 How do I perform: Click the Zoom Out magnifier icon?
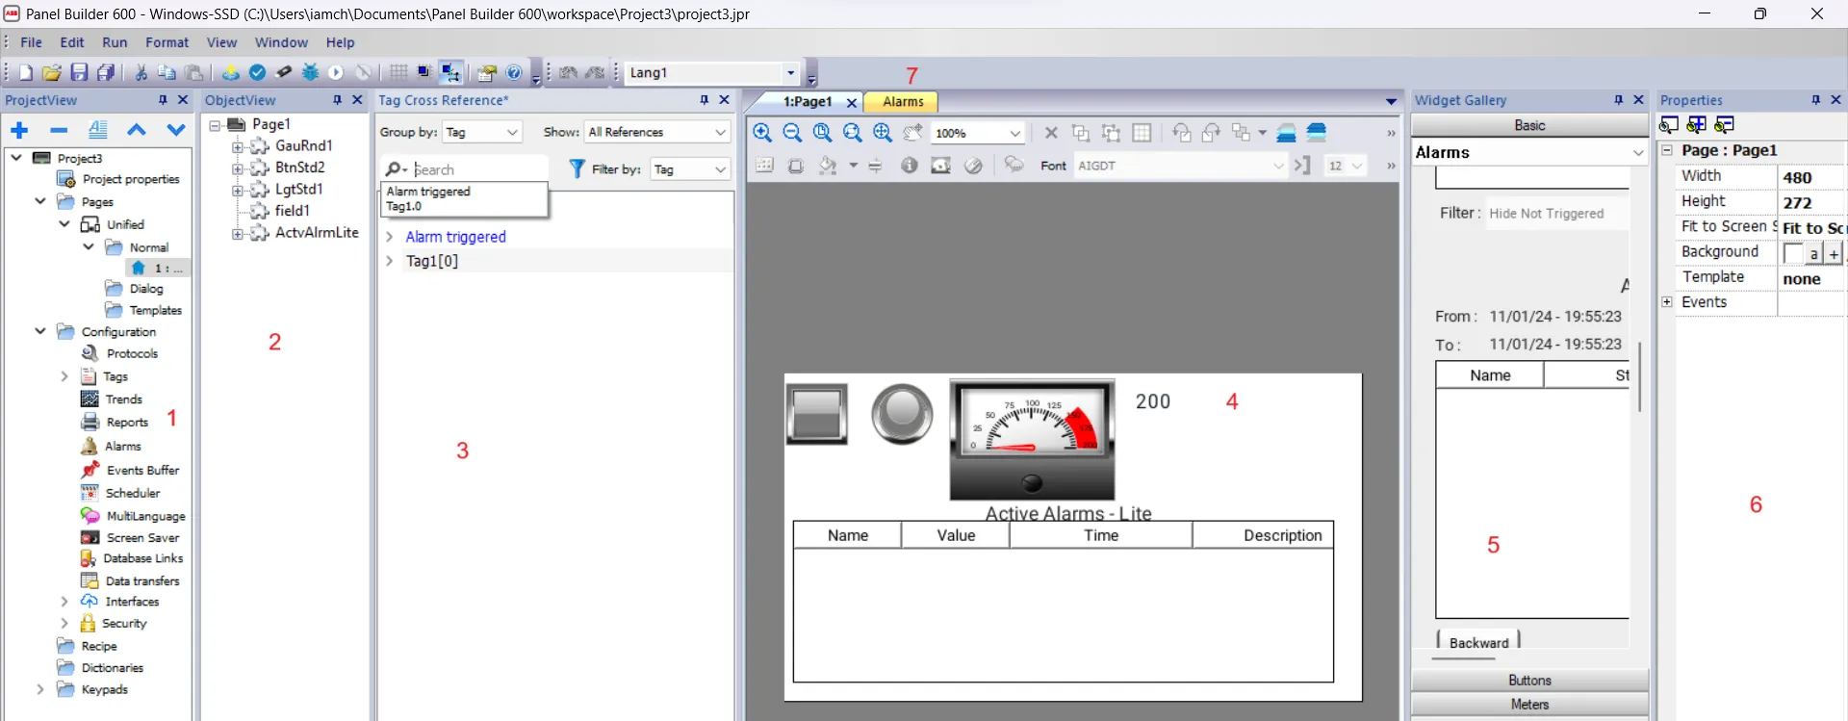(792, 133)
